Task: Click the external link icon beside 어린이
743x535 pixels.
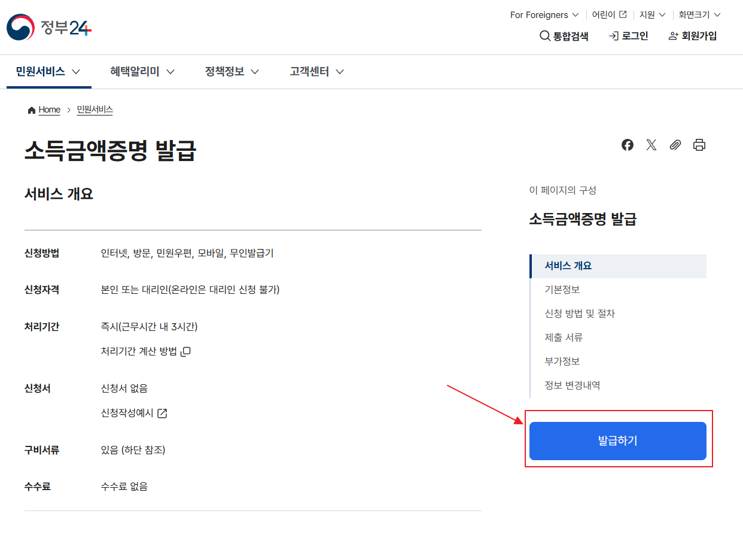Action: coord(623,14)
